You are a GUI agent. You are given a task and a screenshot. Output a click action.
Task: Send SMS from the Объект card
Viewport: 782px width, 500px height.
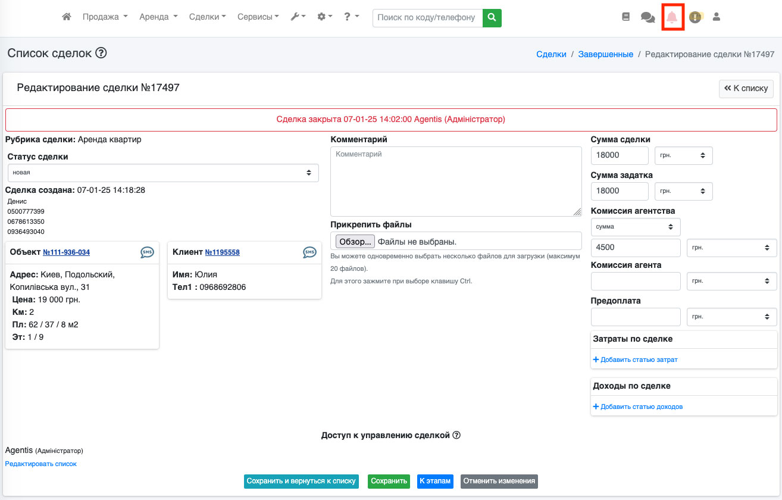[147, 252]
